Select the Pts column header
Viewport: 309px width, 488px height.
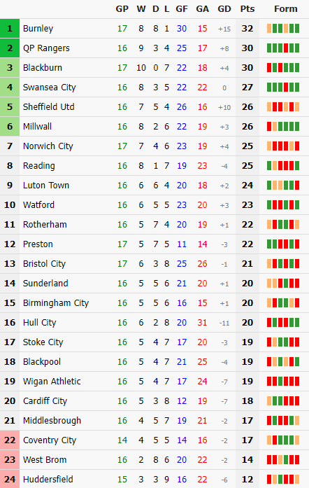click(x=247, y=8)
